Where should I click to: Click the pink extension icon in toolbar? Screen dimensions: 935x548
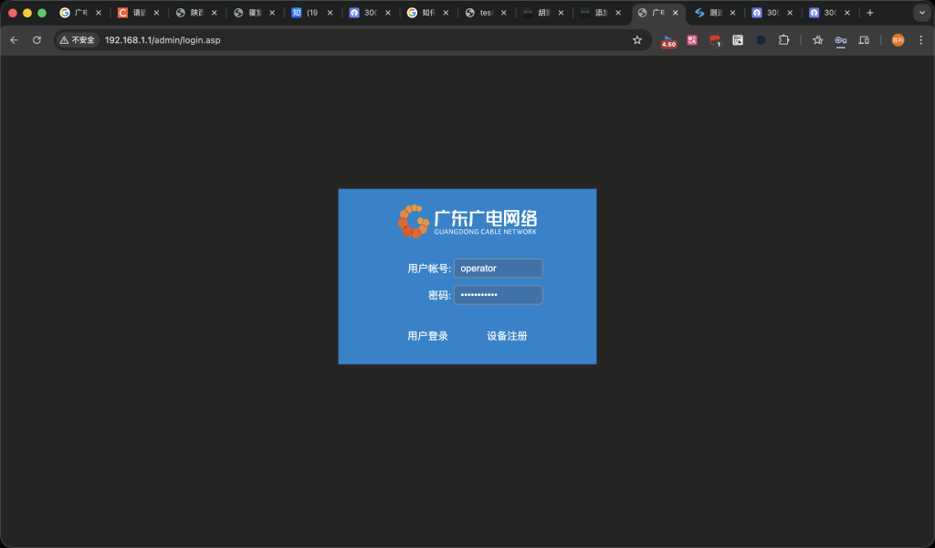pyautogui.click(x=691, y=40)
